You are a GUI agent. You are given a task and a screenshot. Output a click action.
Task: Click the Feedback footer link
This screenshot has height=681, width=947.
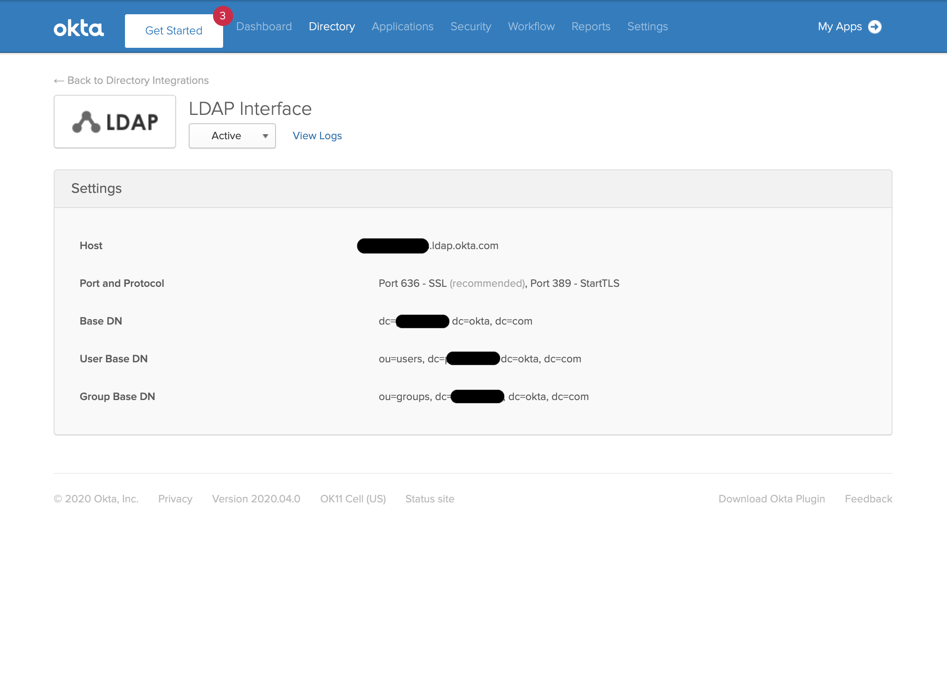coord(869,499)
